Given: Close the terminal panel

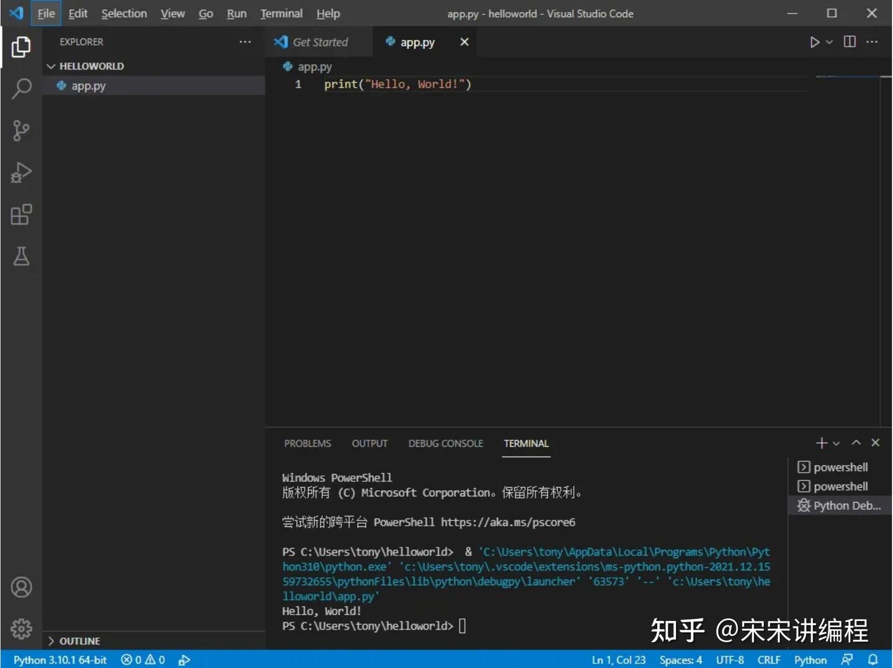Looking at the screenshot, I should pos(875,443).
